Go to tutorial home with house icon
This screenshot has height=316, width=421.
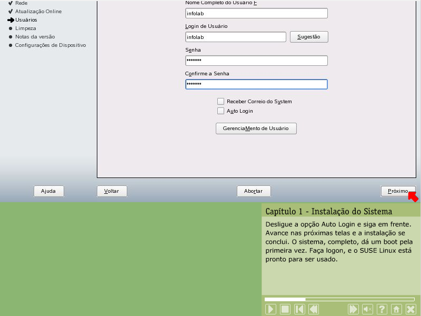[396, 309]
